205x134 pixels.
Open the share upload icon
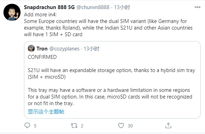(168, 126)
